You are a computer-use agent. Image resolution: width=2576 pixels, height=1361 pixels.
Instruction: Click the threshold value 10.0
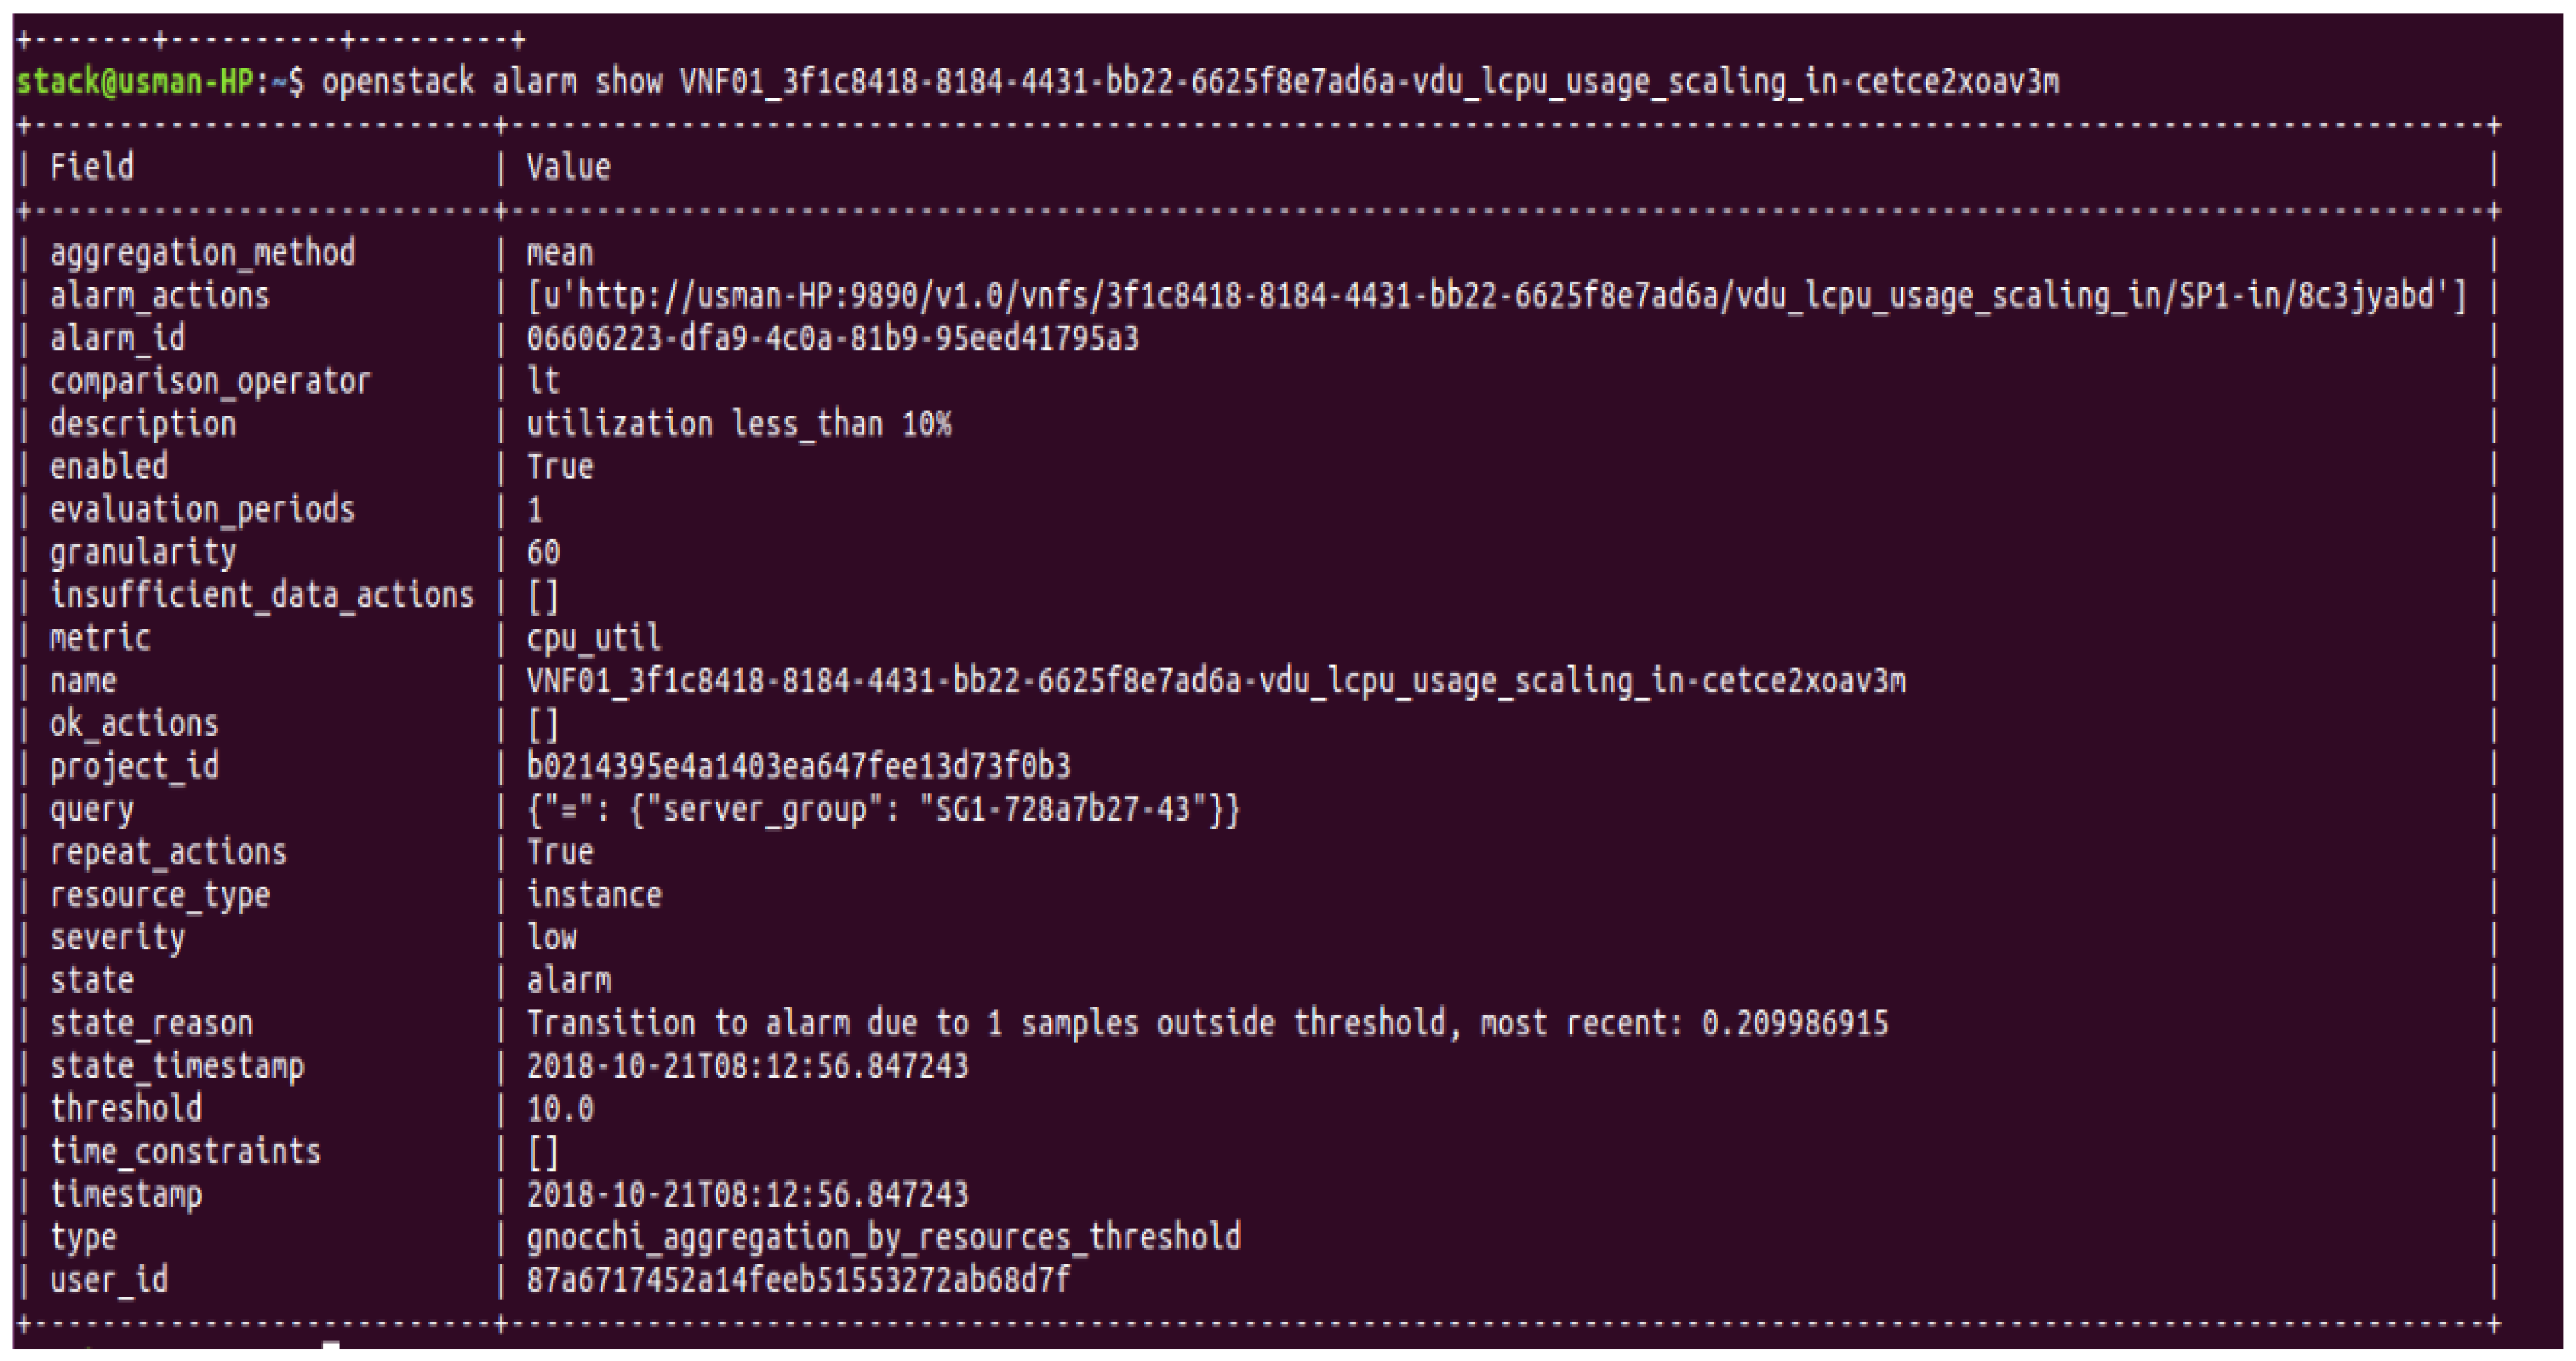click(560, 1108)
